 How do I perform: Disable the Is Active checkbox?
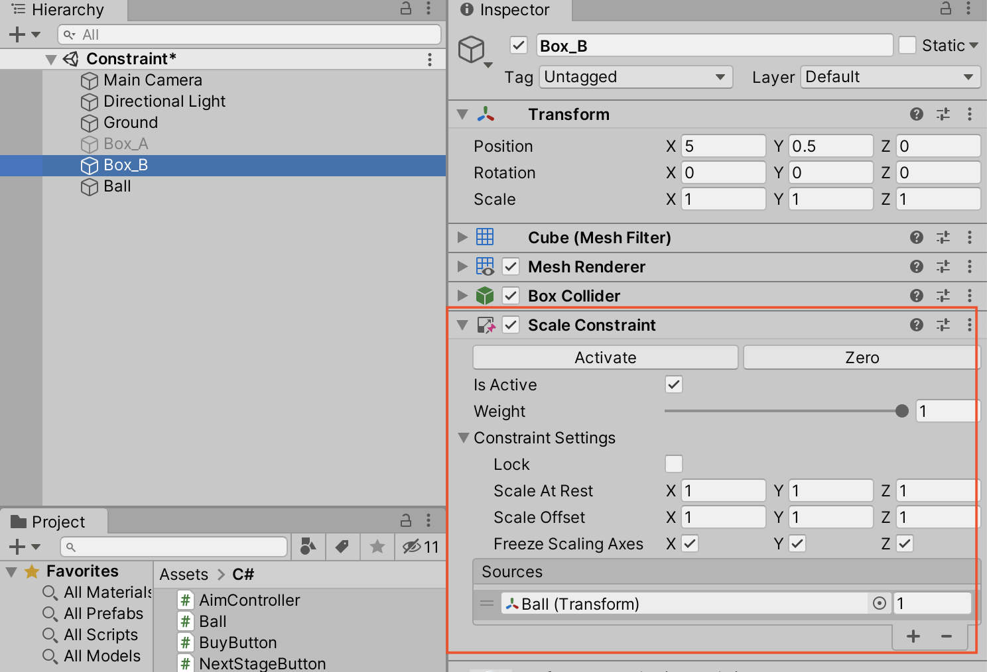(673, 384)
